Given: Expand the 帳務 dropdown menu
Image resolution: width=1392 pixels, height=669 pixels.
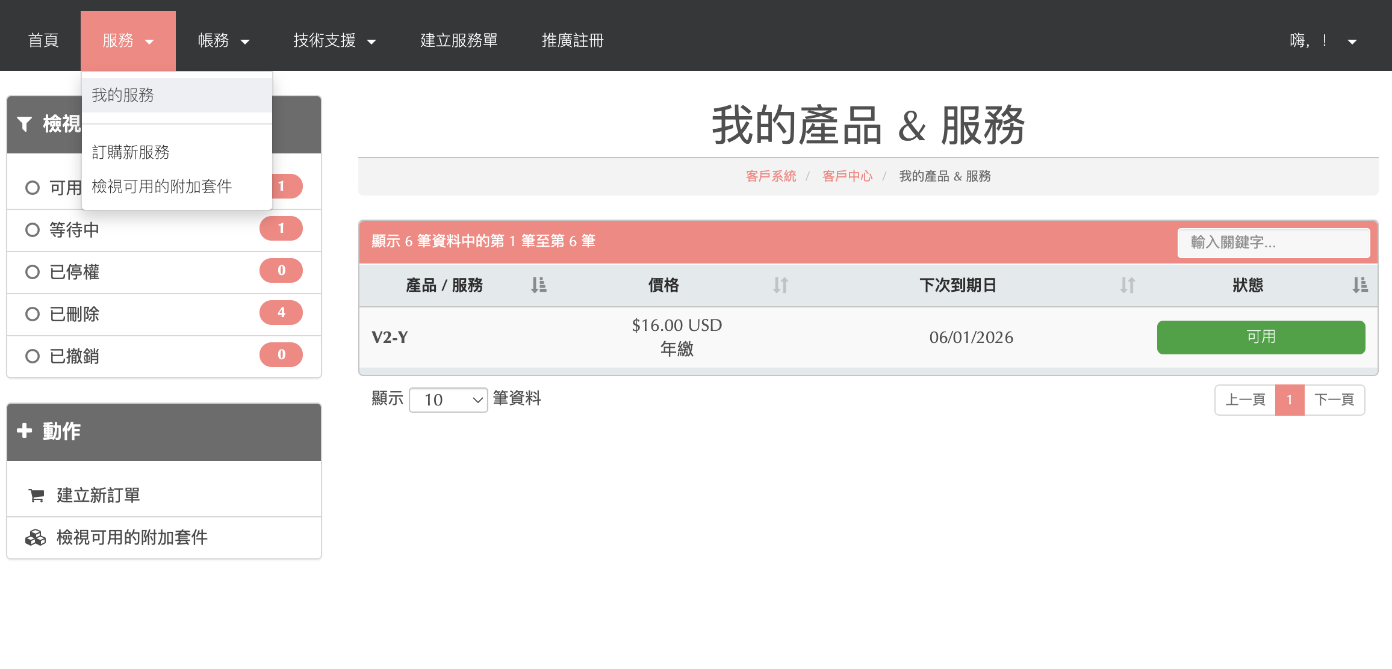Looking at the screenshot, I should (x=223, y=41).
